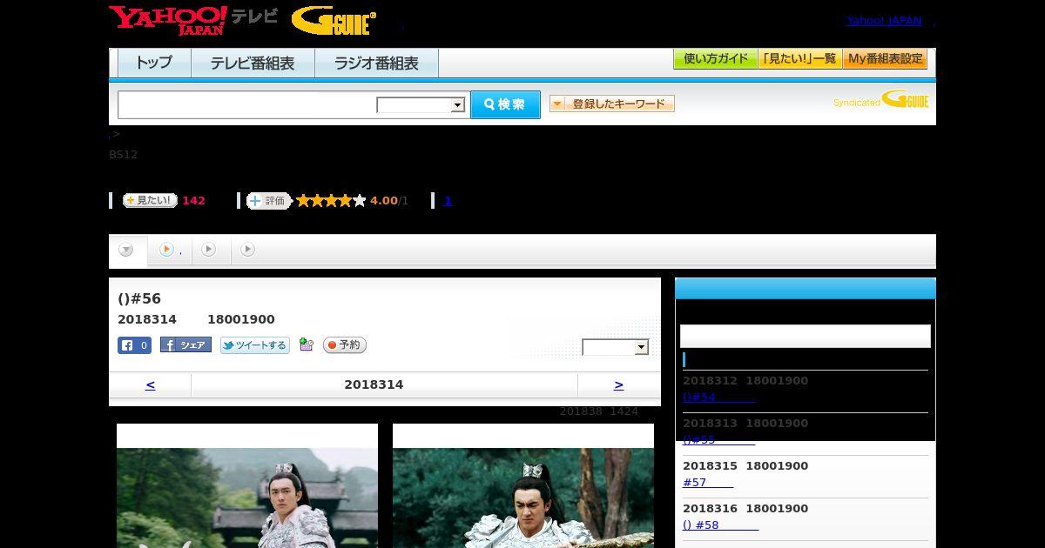Click the G-GUIDE logo in the header

point(334,21)
